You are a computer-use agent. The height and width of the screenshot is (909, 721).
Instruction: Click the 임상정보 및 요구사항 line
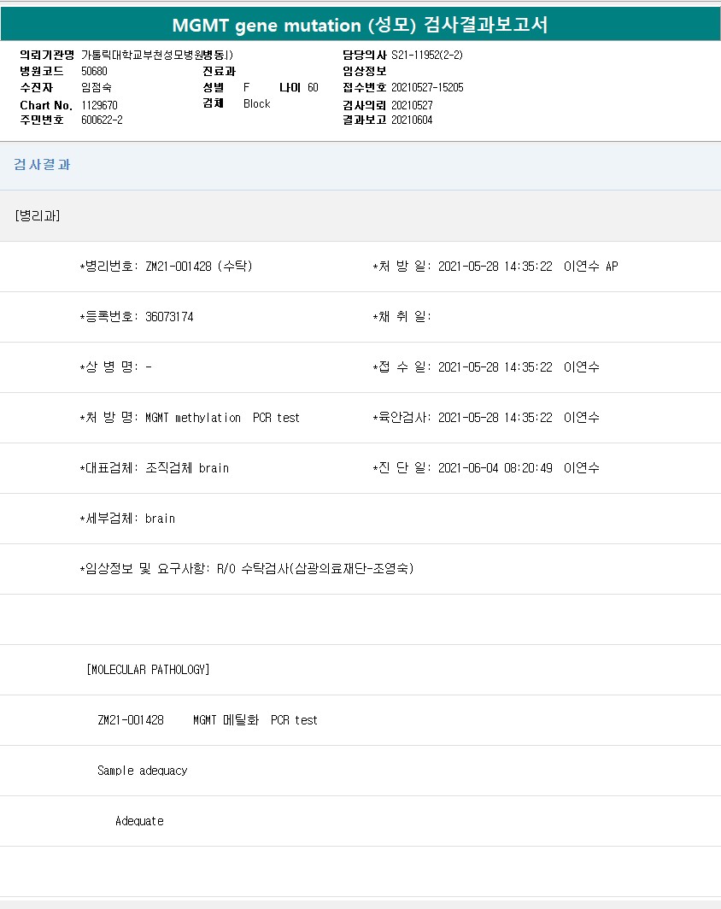pos(247,569)
